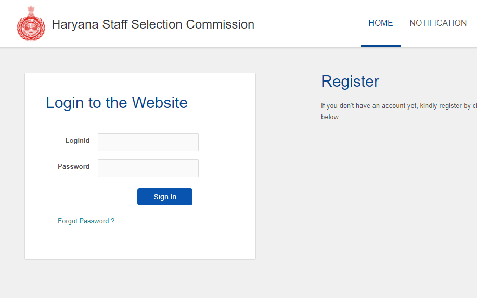Image resolution: width=477 pixels, height=298 pixels.
Task: Click the blue underline beneath HOME
Action: [381, 46]
